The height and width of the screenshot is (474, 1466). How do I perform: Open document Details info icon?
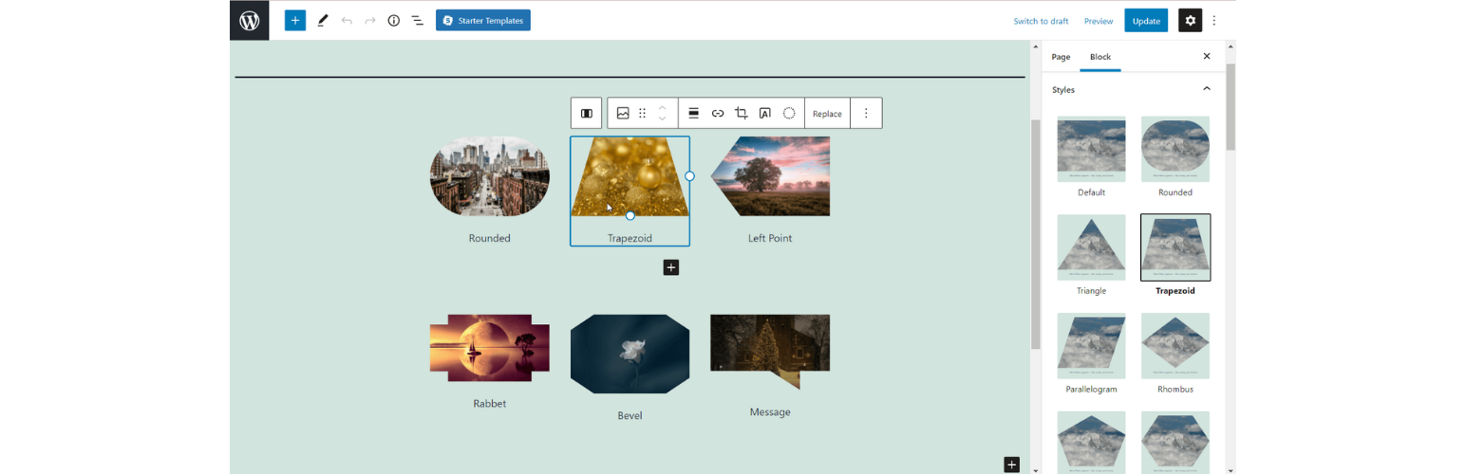(x=394, y=20)
